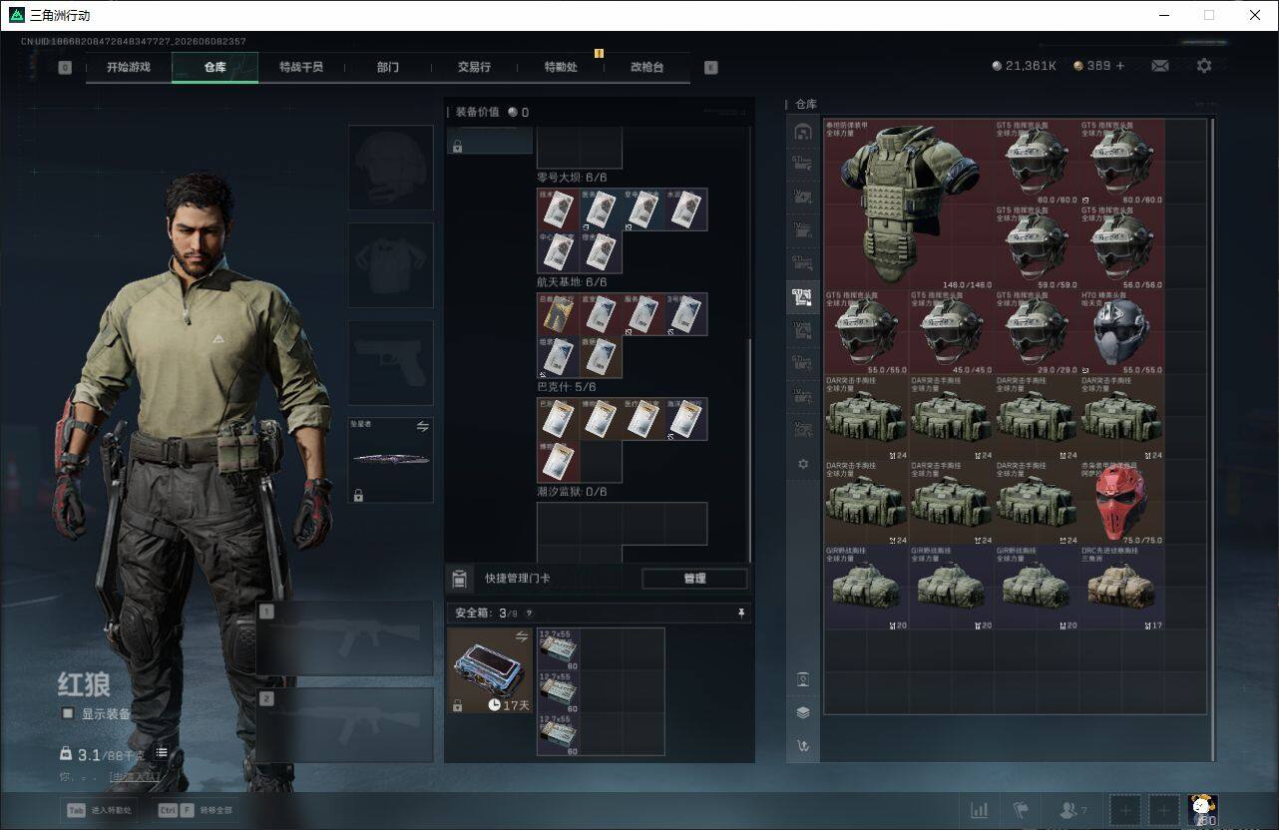This screenshot has width=1279, height=830.
Task: Click the 航天基地: 6/6 keycard label
Action: coord(572,282)
